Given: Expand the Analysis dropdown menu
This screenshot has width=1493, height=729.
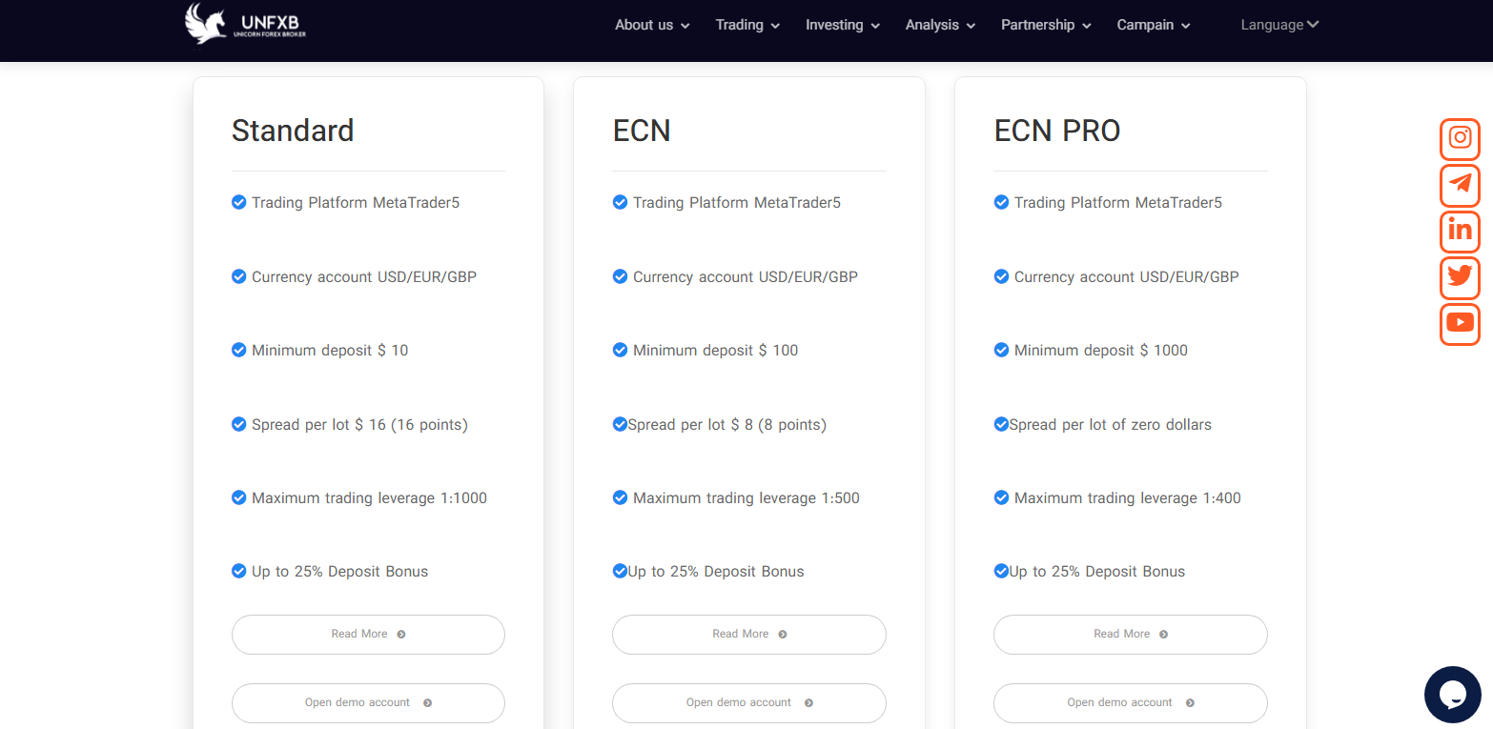Looking at the screenshot, I should (x=940, y=25).
